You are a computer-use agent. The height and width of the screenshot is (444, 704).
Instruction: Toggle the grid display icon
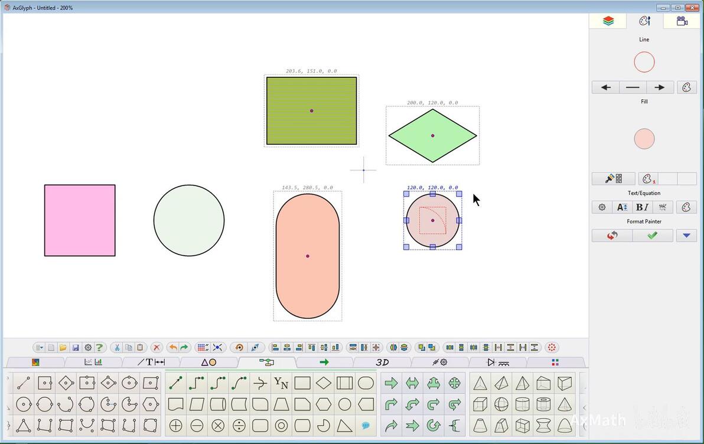[x=203, y=348]
